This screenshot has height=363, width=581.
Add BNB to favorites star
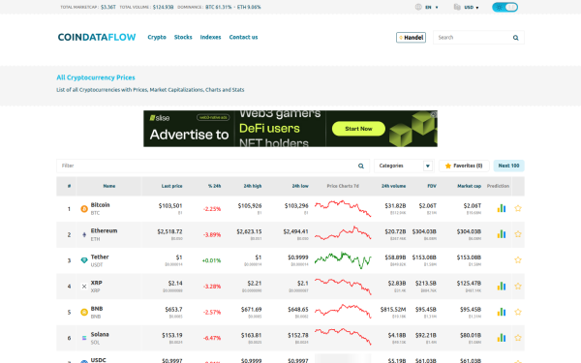(x=518, y=312)
